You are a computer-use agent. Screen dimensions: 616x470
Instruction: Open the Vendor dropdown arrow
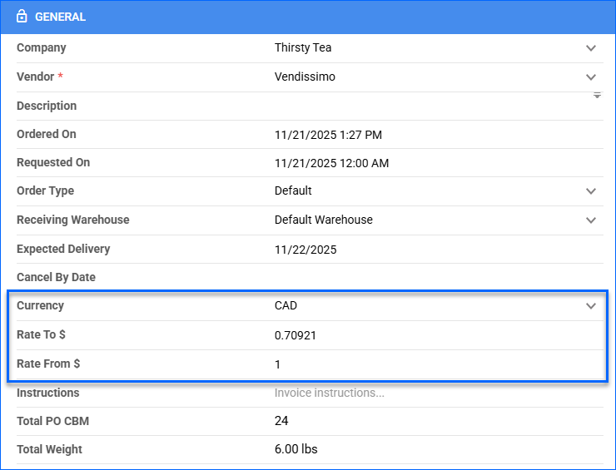591,77
